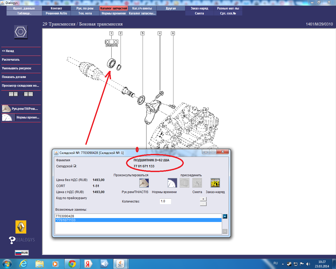Click the wrench icon beside Рук.рем/ТН/Реш in the sidebar
336x269 pixels.
tap(6, 108)
